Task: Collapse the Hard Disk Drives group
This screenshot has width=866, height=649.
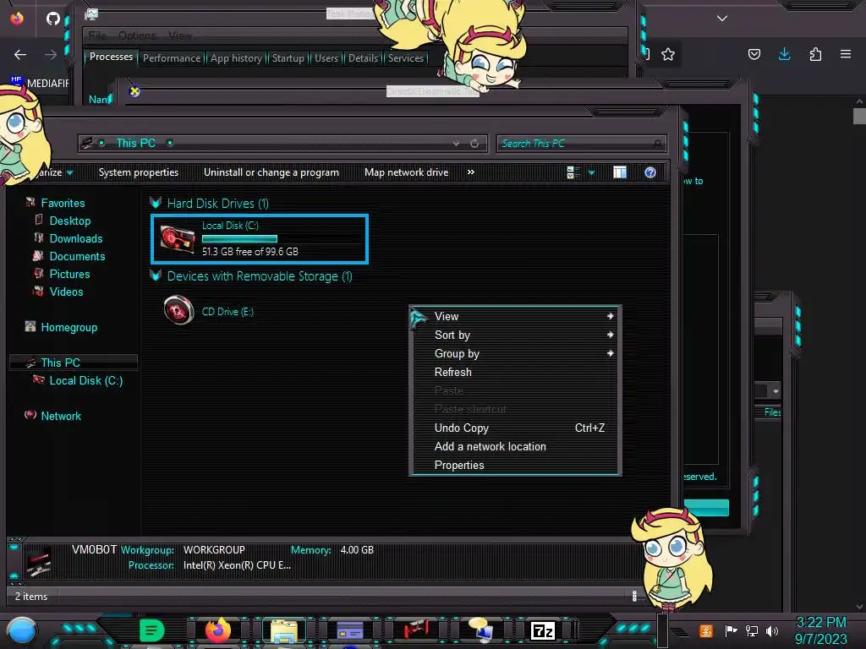Action: [156, 203]
